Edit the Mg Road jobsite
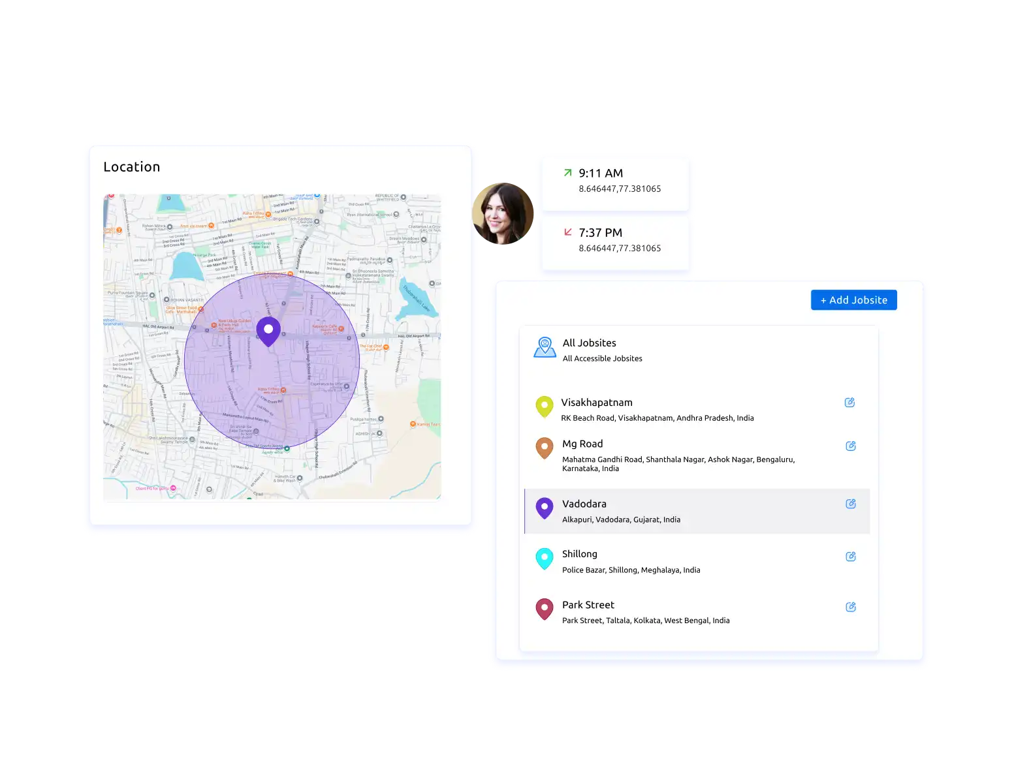This screenshot has width=1012, height=783. tap(851, 446)
